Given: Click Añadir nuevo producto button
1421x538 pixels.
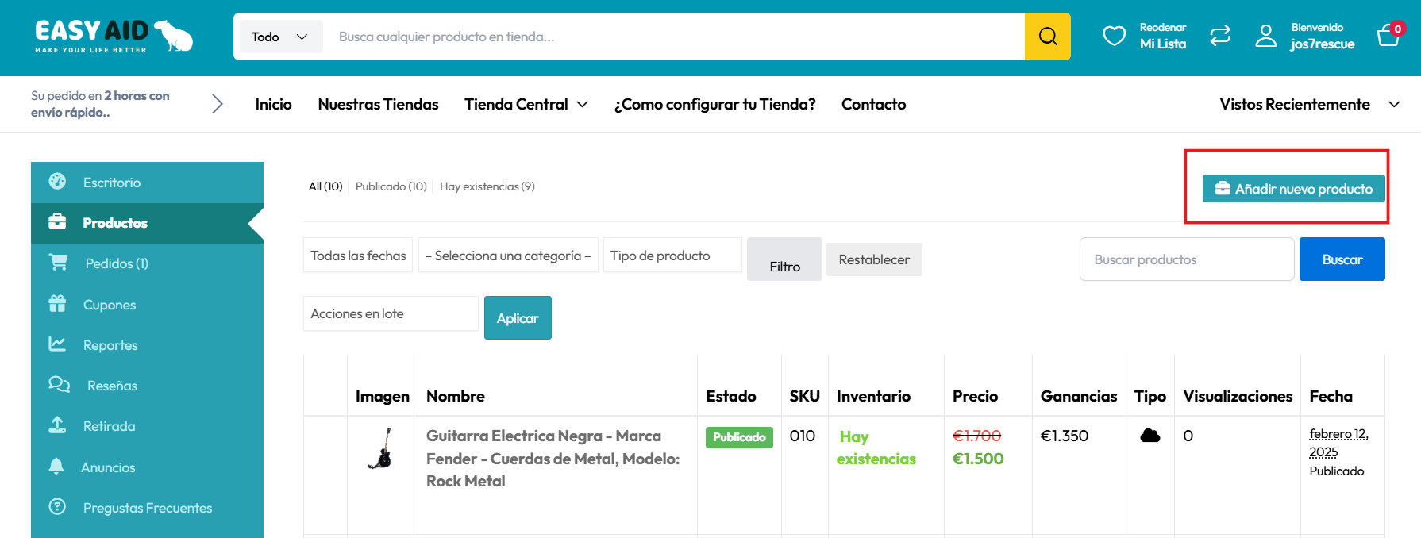Looking at the screenshot, I should click(x=1293, y=189).
